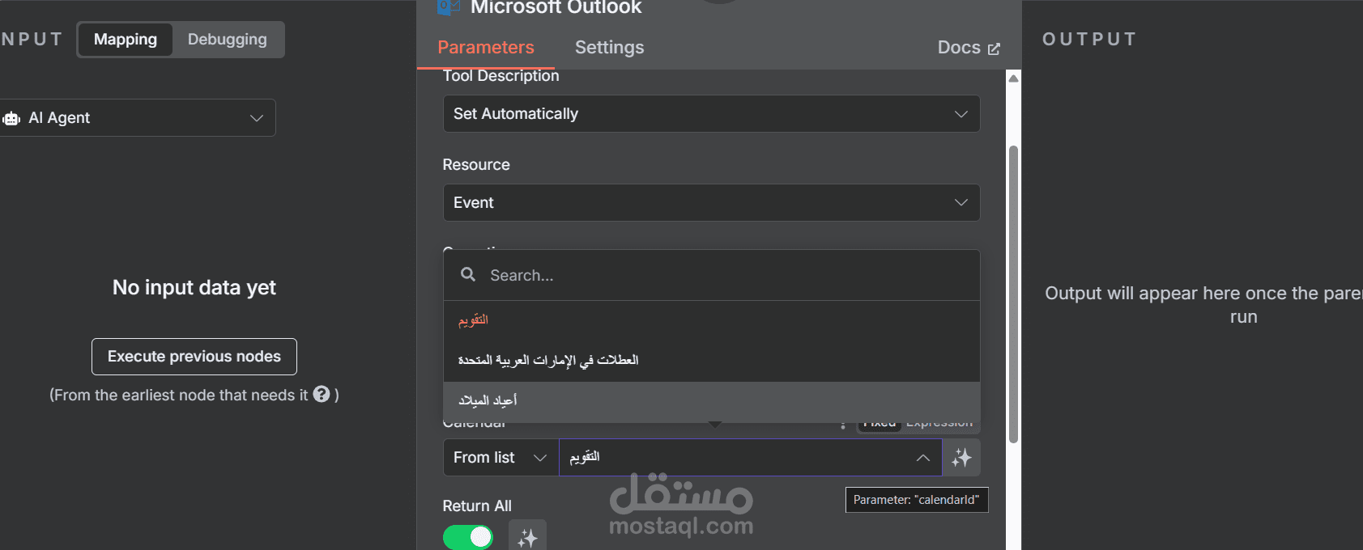This screenshot has width=1363, height=550.
Task: Select the Mapping view tab
Action: pos(126,40)
